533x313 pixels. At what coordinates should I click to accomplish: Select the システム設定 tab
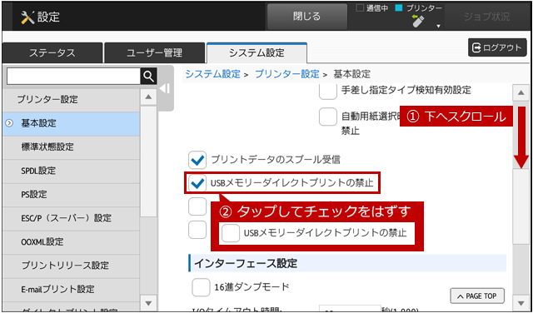[257, 53]
